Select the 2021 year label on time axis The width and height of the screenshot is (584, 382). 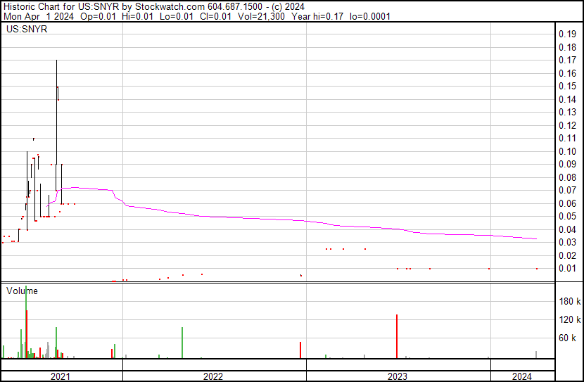point(61,376)
